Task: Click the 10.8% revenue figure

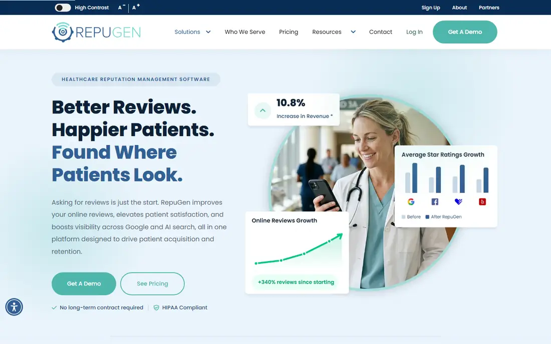Action: [291, 102]
